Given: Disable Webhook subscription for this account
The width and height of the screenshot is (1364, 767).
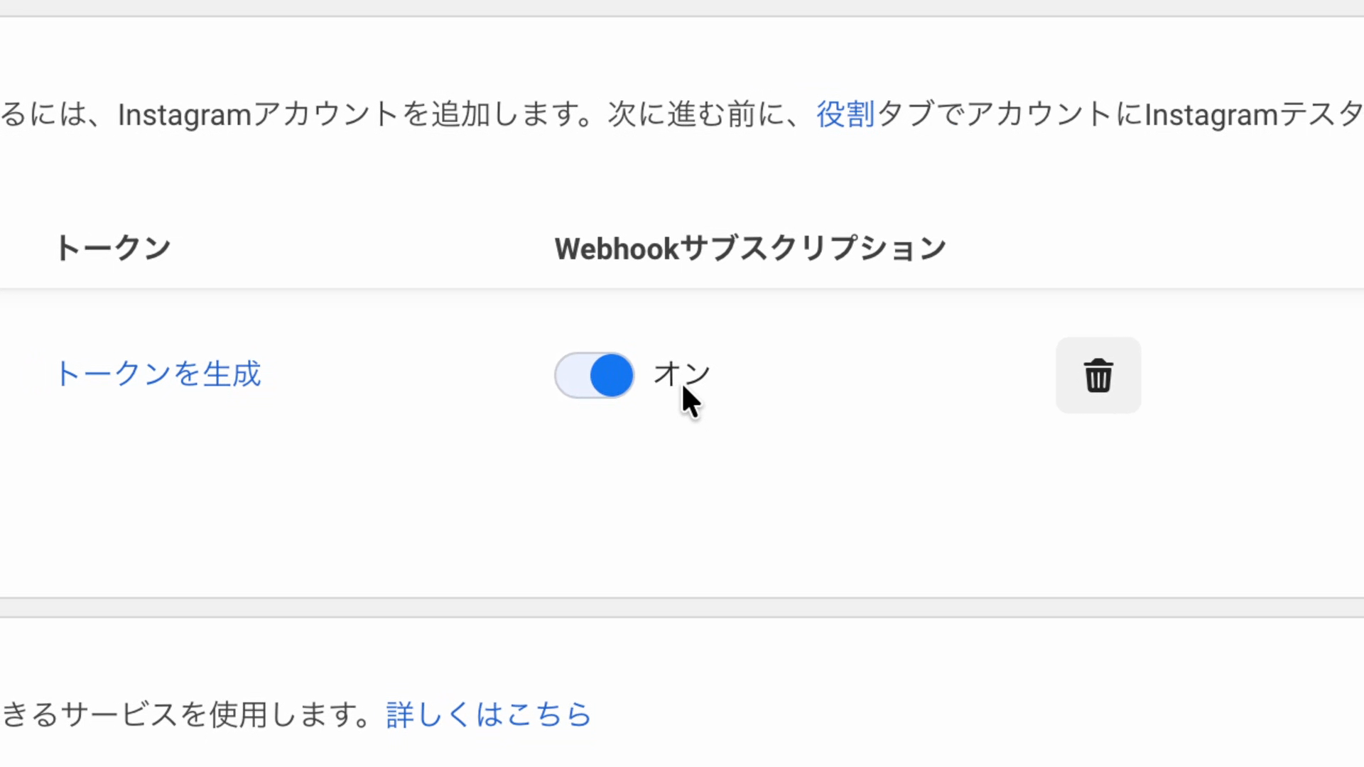Looking at the screenshot, I should 595,375.
